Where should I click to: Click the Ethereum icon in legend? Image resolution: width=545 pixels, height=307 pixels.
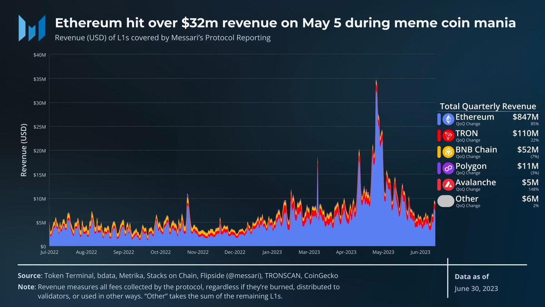(x=448, y=119)
